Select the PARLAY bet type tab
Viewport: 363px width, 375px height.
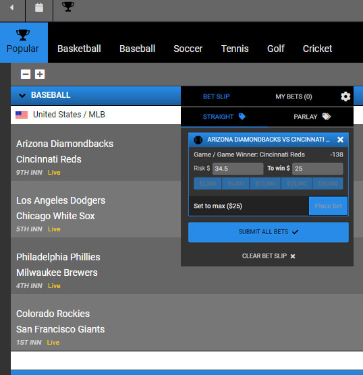point(312,117)
